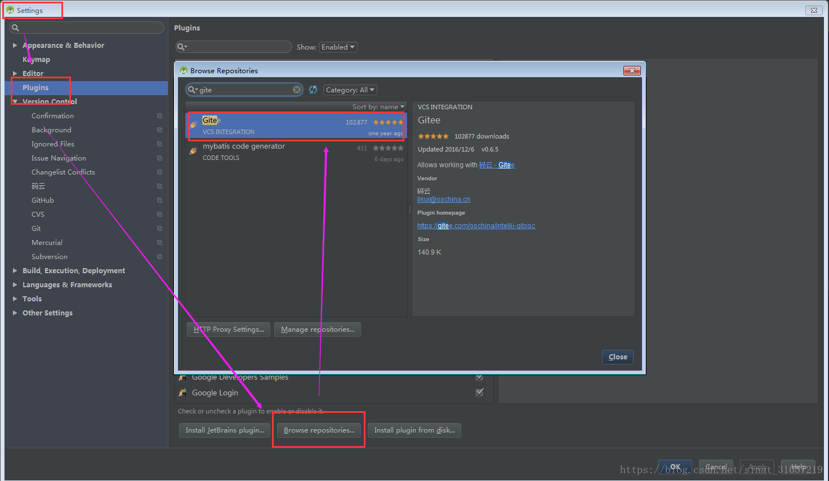The image size is (829, 481).
Task: Click the repository search field containing 'gite'
Action: pyautogui.click(x=244, y=90)
